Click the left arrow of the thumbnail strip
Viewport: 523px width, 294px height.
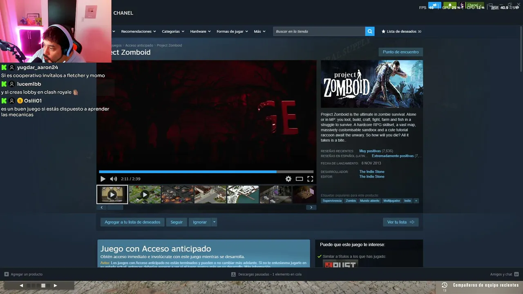[102, 207]
